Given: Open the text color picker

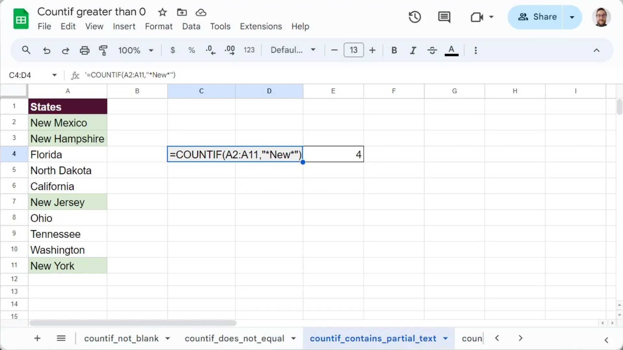Looking at the screenshot, I should point(451,50).
